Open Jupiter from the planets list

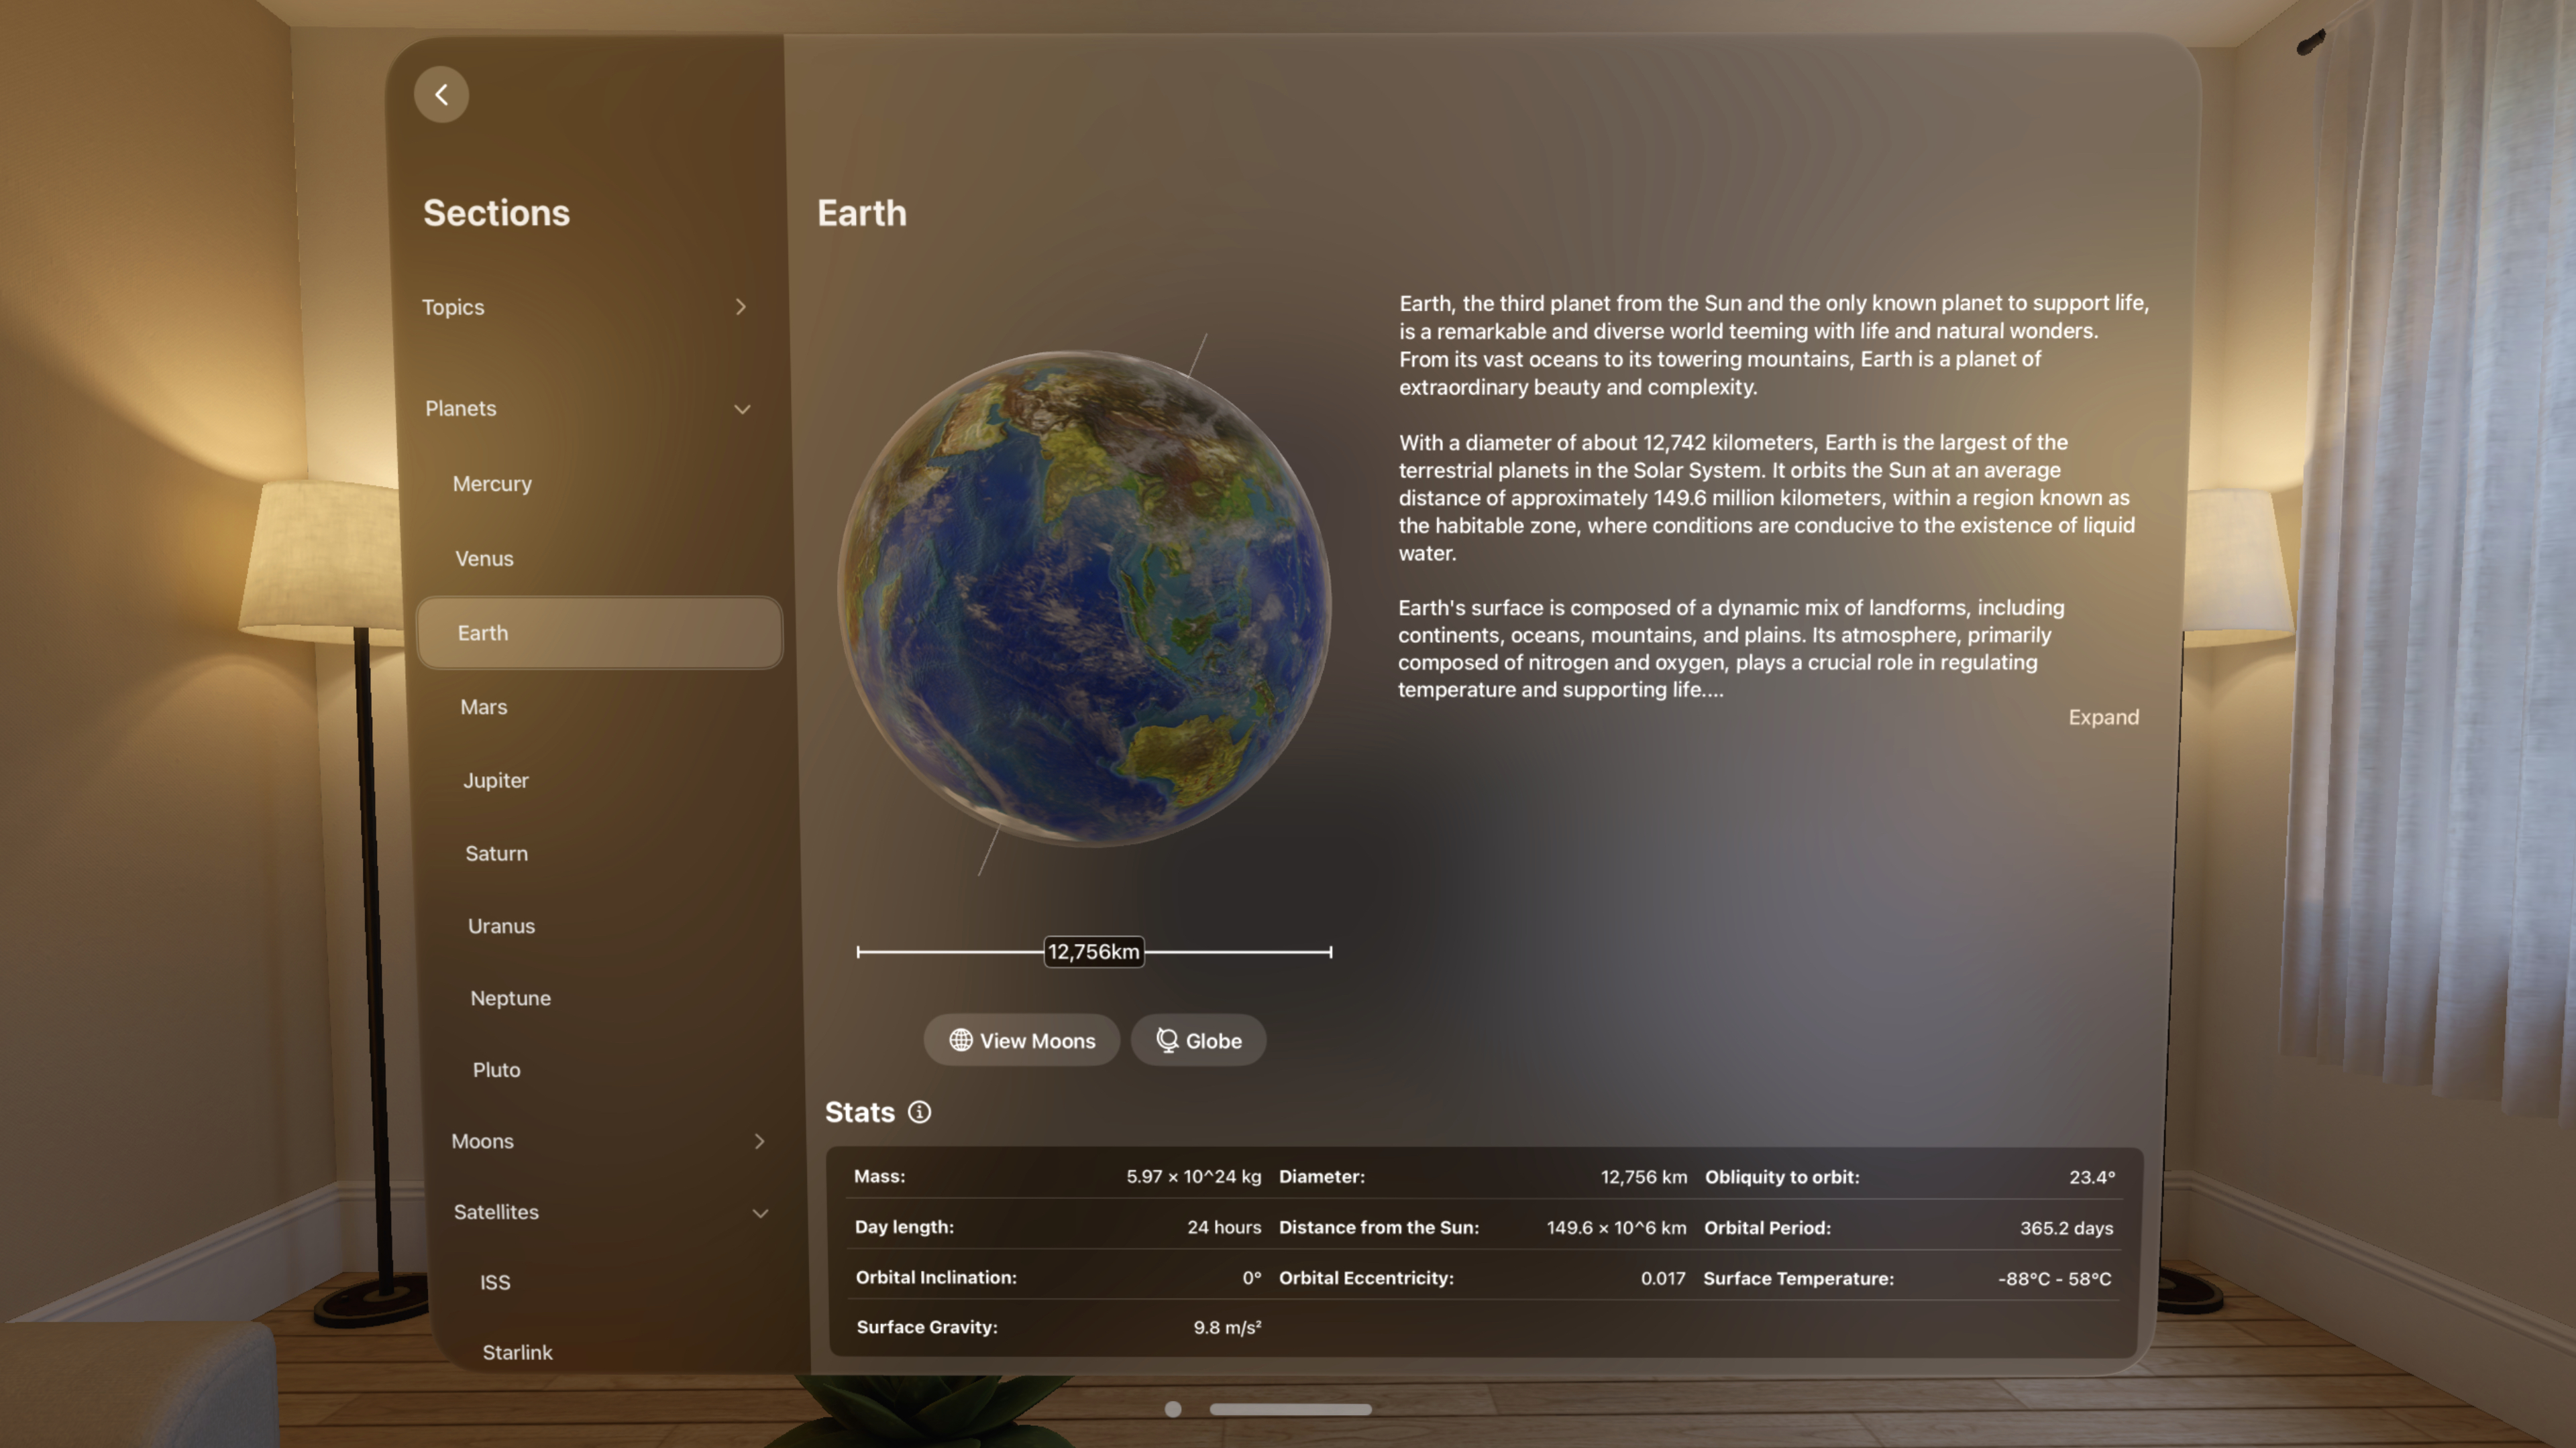pos(496,780)
